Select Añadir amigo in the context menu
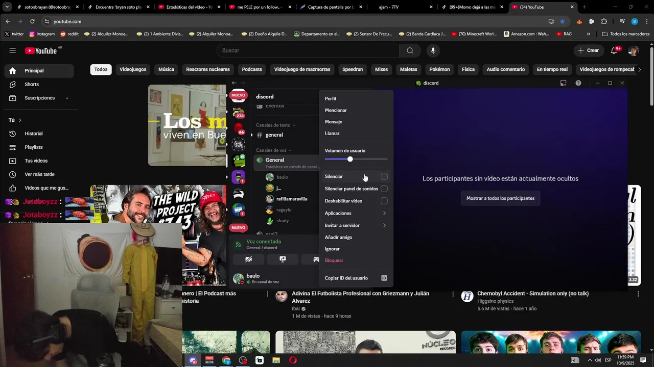654x367 pixels. pyautogui.click(x=356, y=237)
